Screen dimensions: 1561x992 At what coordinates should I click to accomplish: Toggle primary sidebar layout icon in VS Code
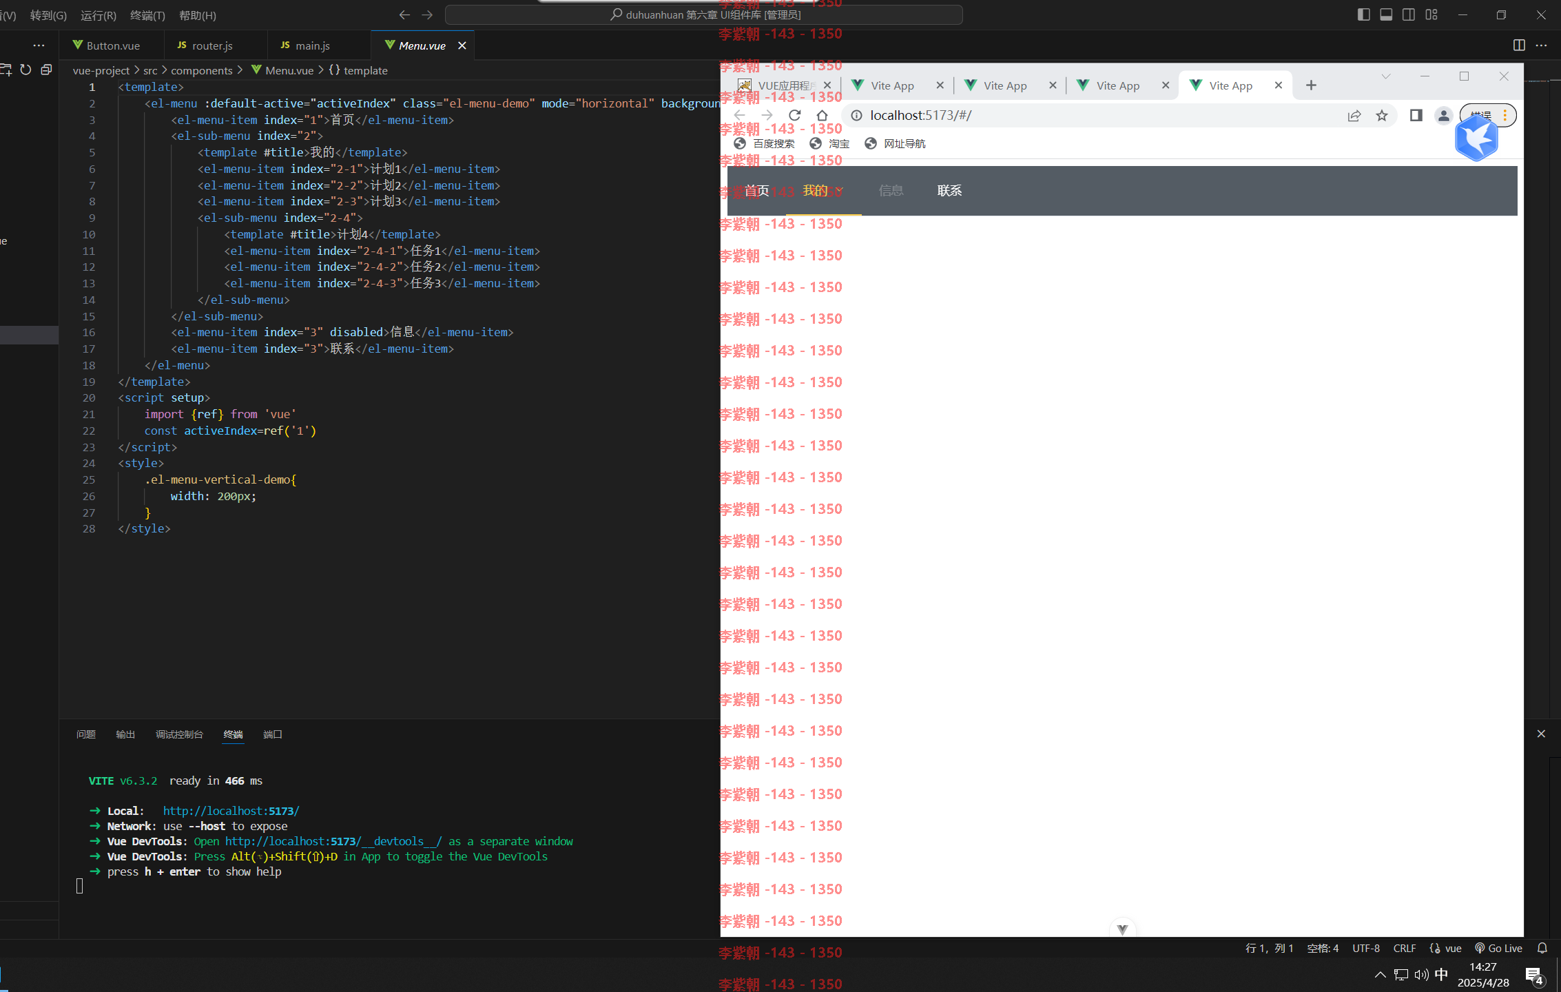(1363, 14)
